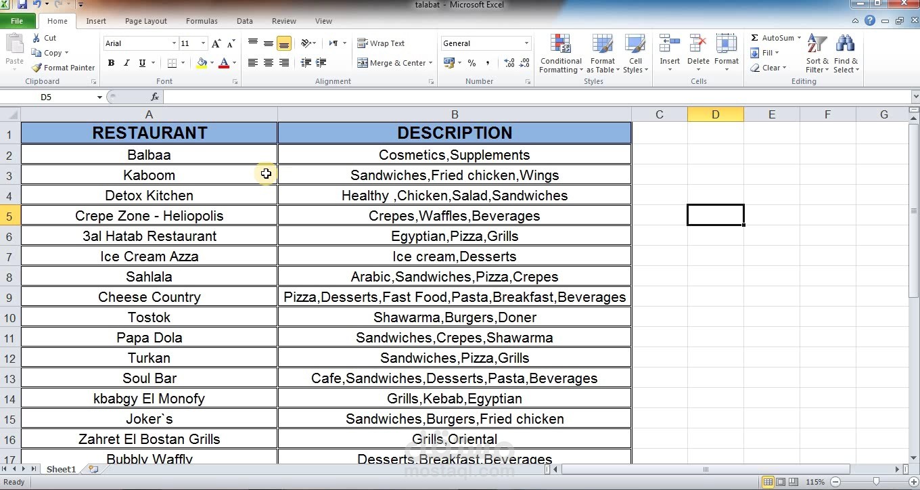The width and height of the screenshot is (920, 490).
Task: Select cell containing Detox Kitchen
Action: [x=149, y=196]
